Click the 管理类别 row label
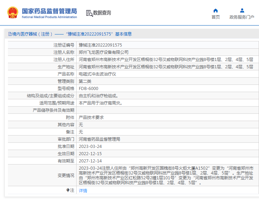This screenshot has width=259, height=200. tap(66, 81)
